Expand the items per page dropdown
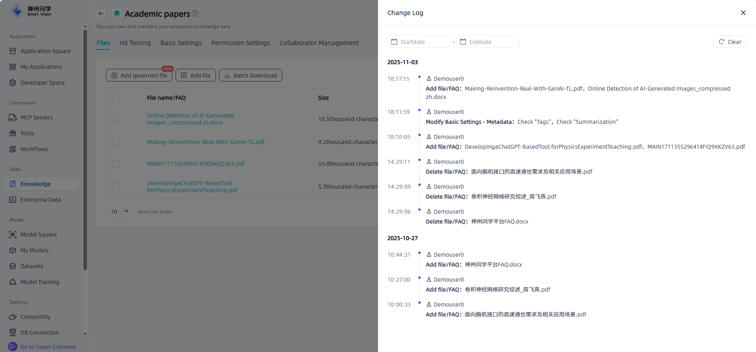This screenshot has height=352, width=756. (x=120, y=212)
